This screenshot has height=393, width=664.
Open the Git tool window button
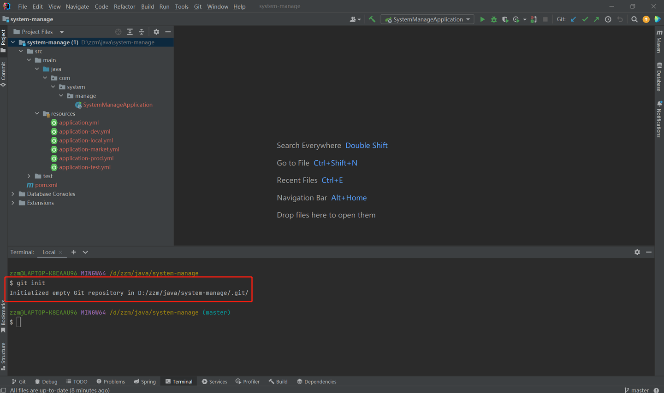click(18, 381)
